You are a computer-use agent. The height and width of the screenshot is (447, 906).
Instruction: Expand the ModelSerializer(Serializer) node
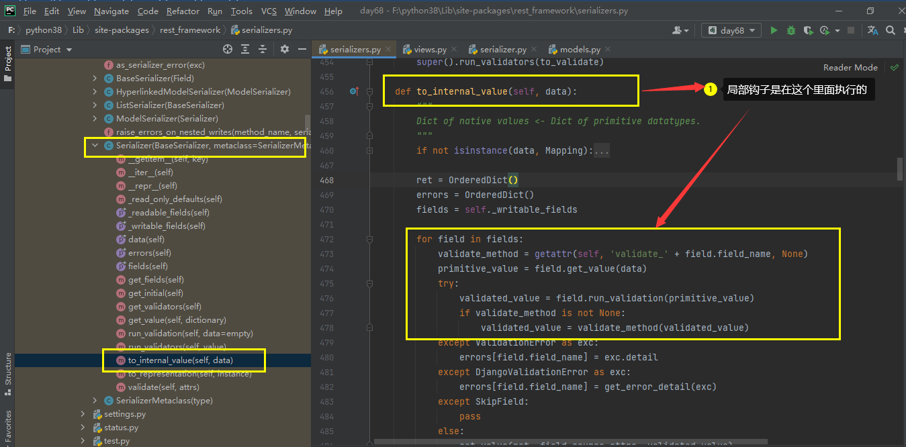pos(95,119)
